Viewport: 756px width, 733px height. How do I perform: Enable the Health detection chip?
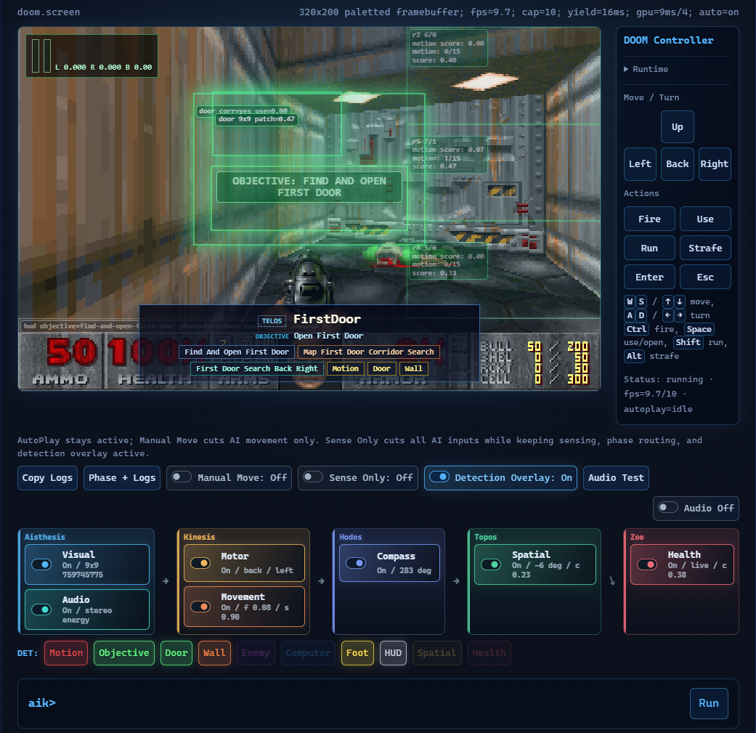[x=489, y=653]
